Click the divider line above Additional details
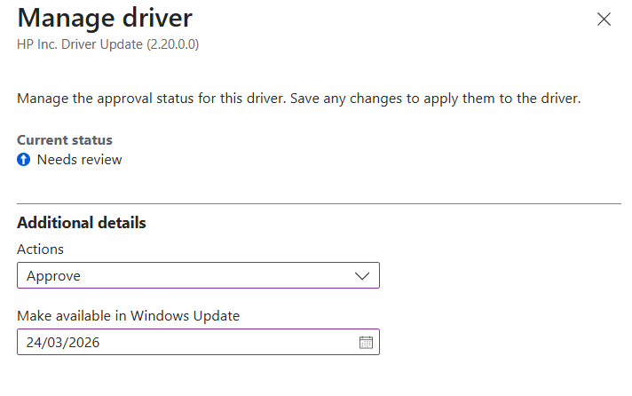Viewport: 632px width, 396px height. point(319,204)
